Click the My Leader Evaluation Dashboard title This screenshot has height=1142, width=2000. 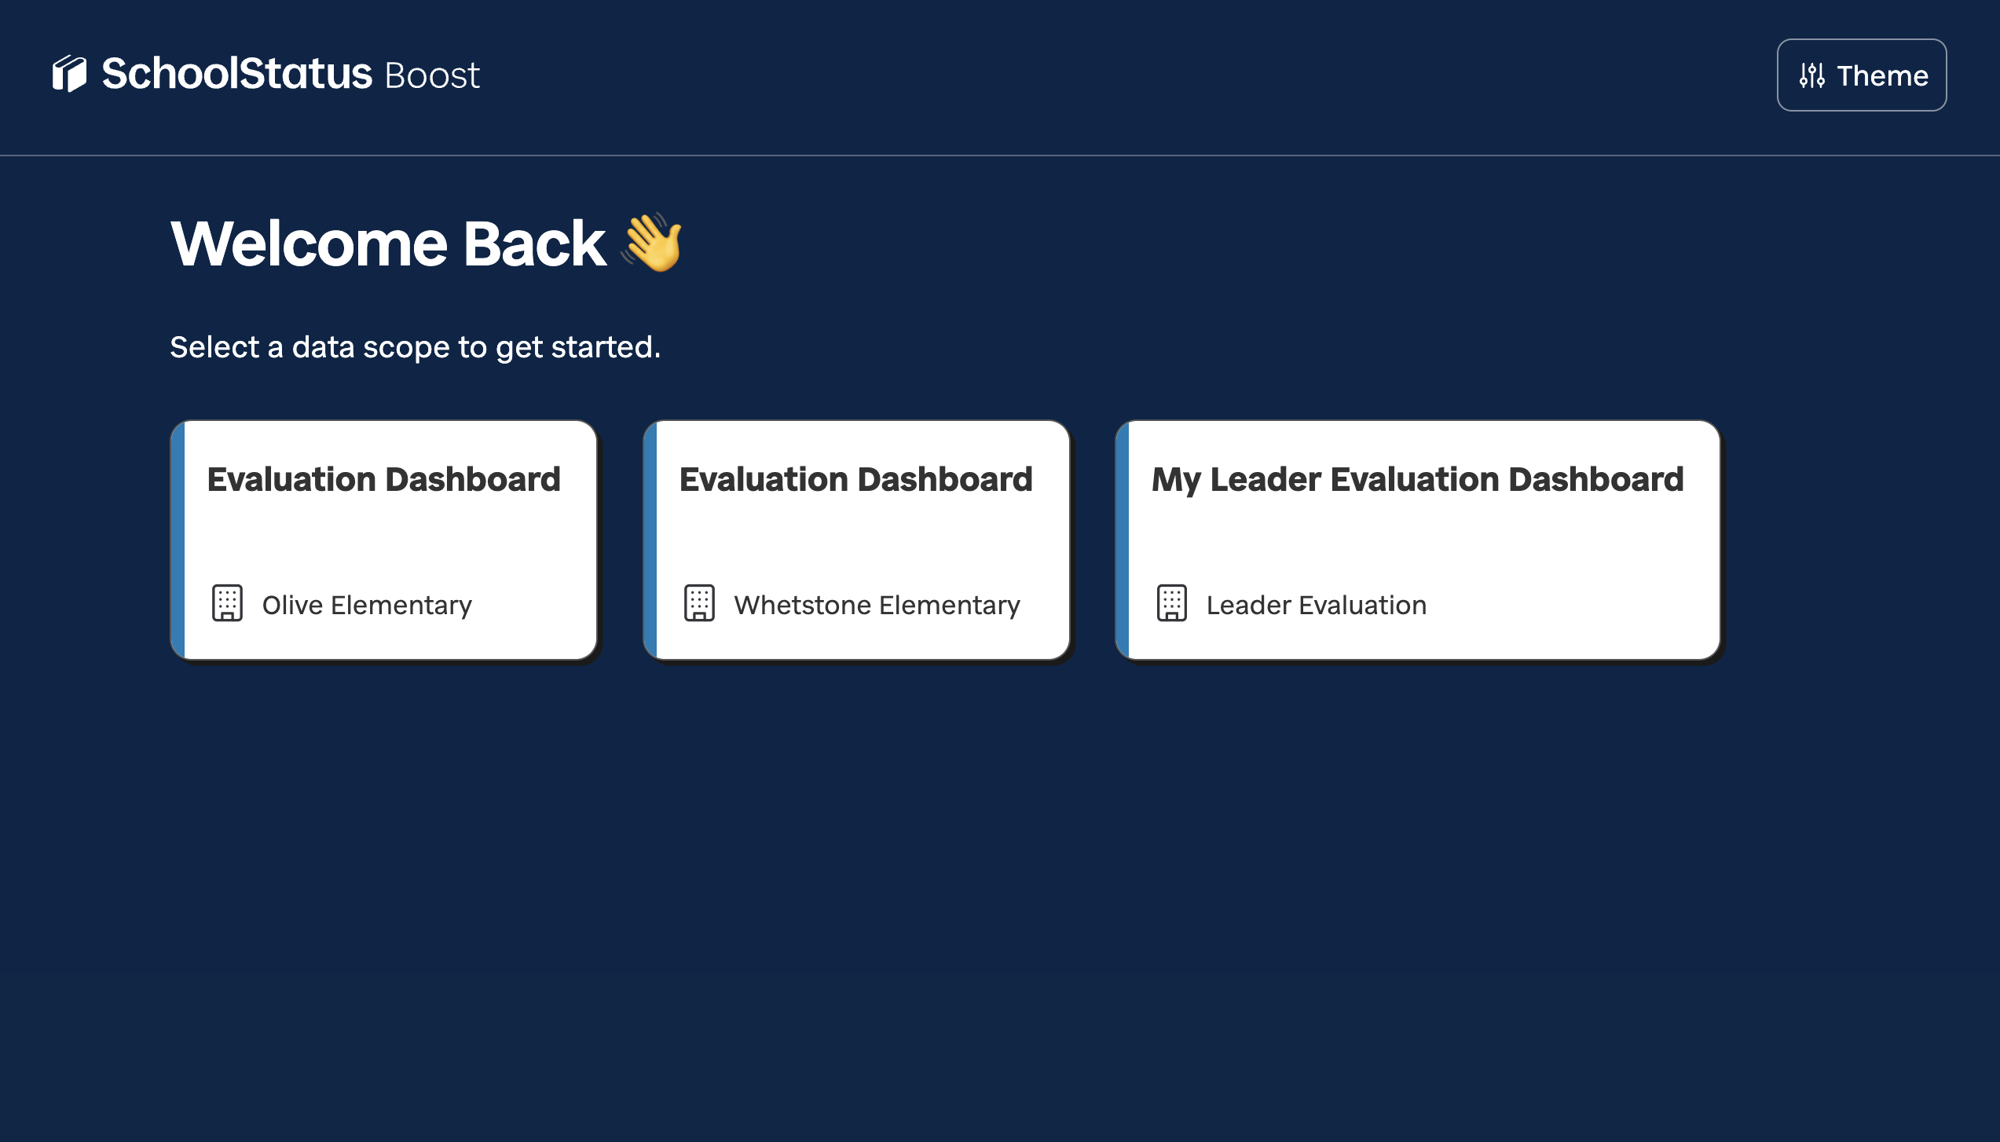click(x=1418, y=479)
